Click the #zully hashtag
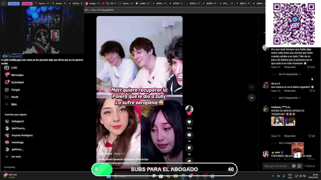This screenshot has height=180, width=321. (x=102, y=159)
